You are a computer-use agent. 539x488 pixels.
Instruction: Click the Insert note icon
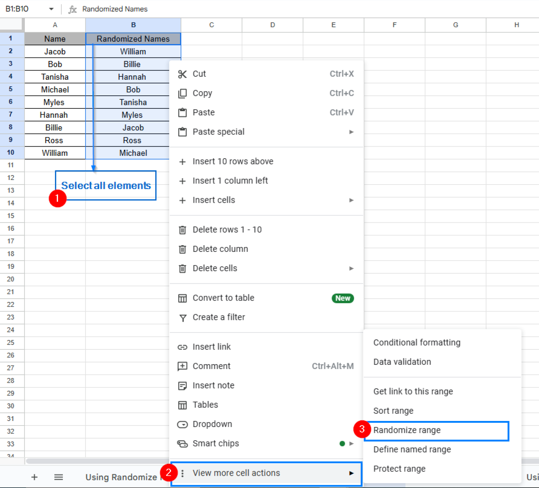click(x=182, y=385)
